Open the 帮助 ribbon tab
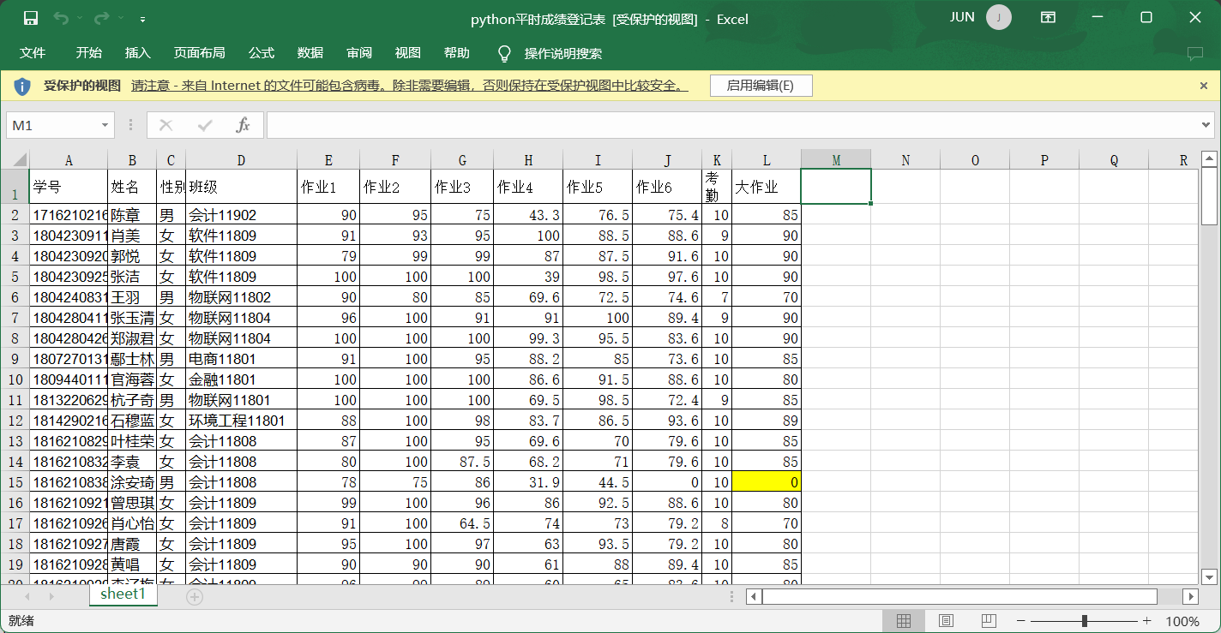This screenshot has height=633, width=1221. [x=457, y=53]
